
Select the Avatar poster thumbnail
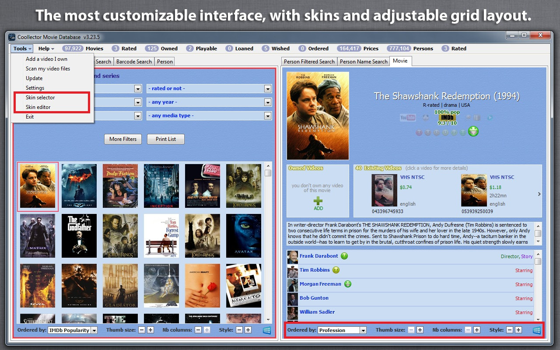pyautogui.click(x=244, y=236)
